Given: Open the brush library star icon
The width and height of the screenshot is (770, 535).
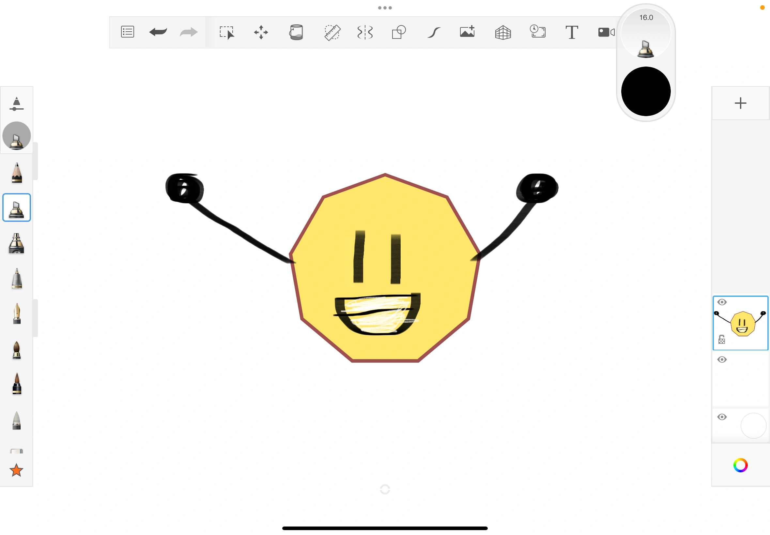Looking at the screenshot, I should (x=16, y=470).
